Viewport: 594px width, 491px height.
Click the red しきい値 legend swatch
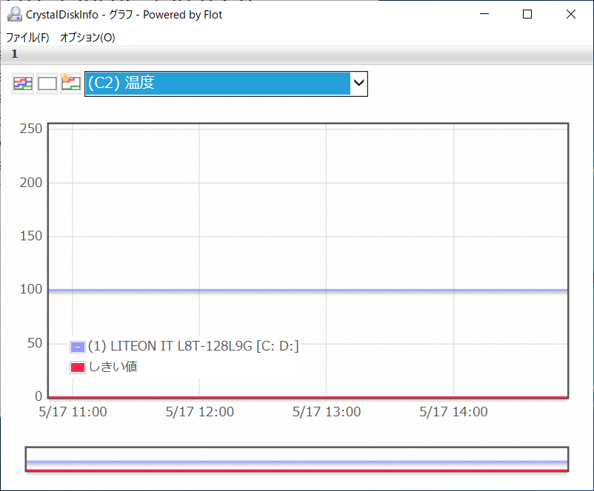pyautogui.click(x=78, y=368)
